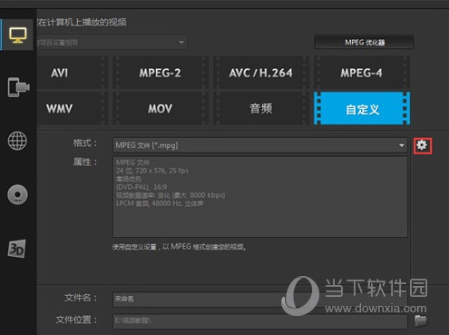The width and height of the screenshot is (449, 335).
Task: Choose the MPEG-2 format tile
Action: click(x=161, y=73)
